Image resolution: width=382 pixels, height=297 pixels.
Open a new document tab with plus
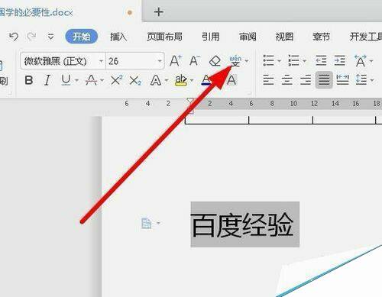(158, 12)
